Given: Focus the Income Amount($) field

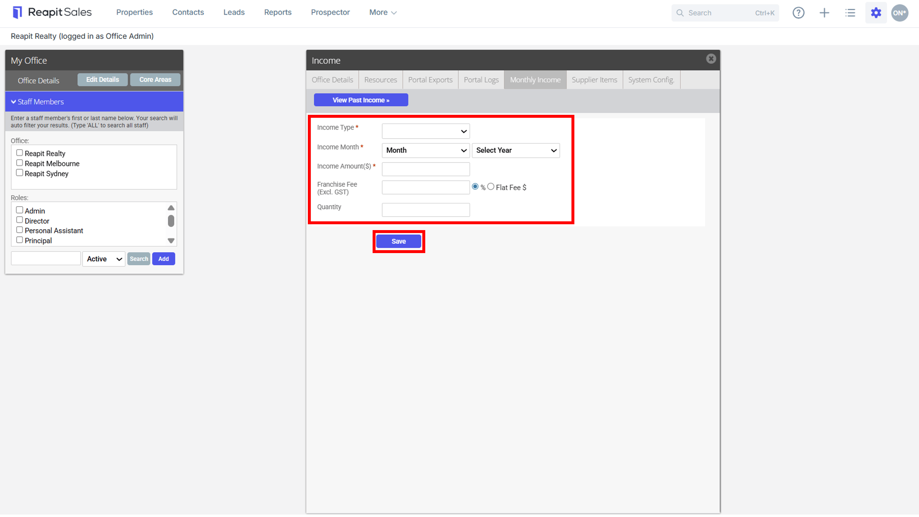Looking at the screenshot, I should 426,169.
